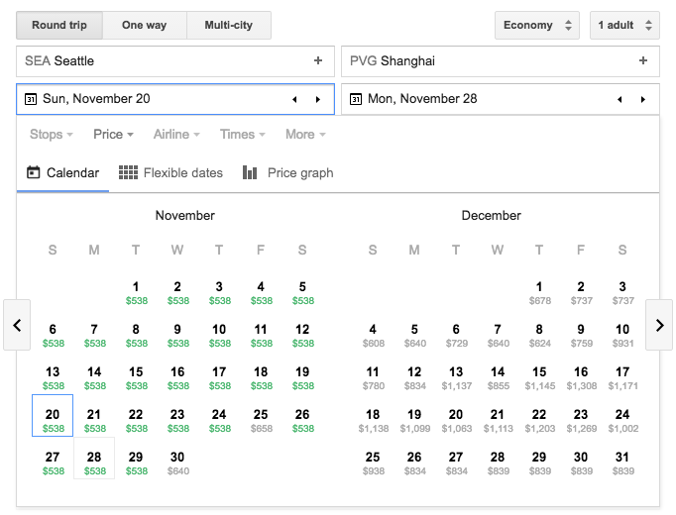
Task: Select December 22 at $1,203
Action: [x=539, y=421]
